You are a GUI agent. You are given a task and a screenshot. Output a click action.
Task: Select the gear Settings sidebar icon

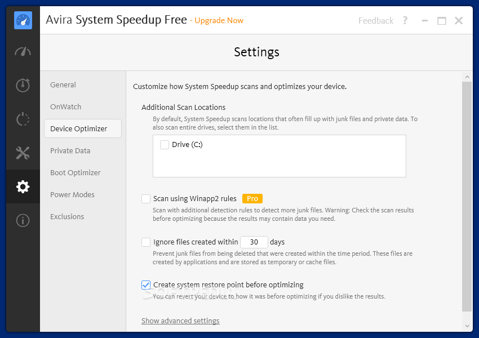pyautogui.click(x=23, y=186)
